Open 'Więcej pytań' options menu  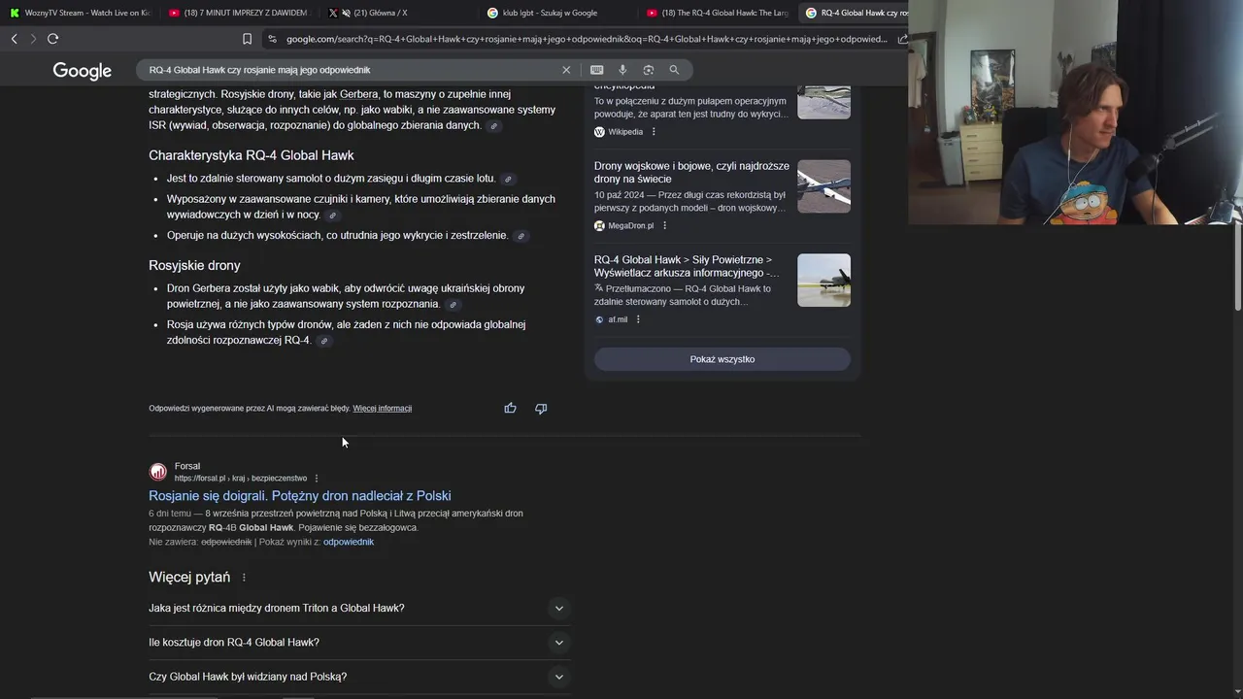pos(244,578)
